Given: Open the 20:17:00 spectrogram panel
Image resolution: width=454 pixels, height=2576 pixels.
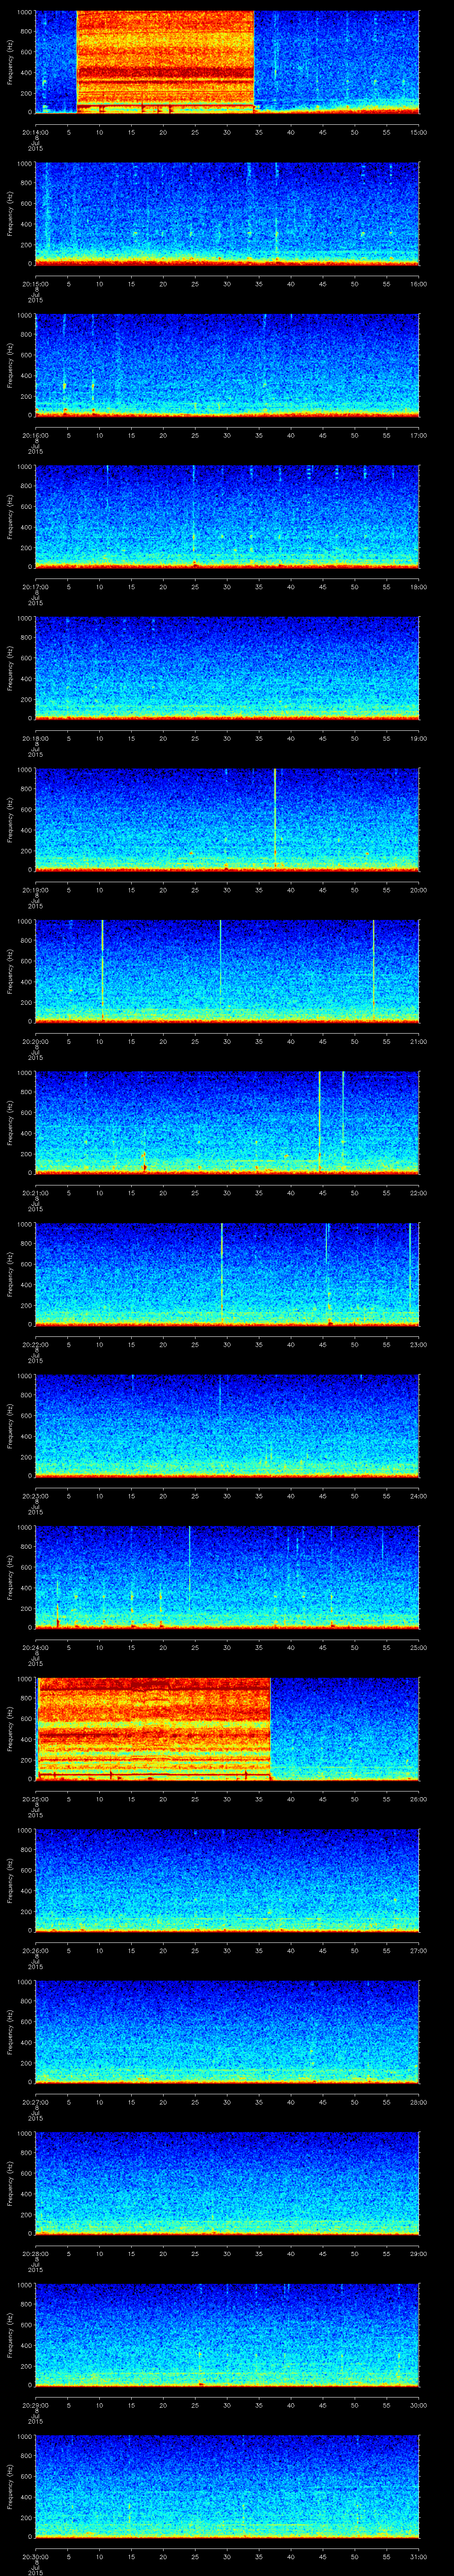Looking at the screenshot, I should click(x=227, y=517).
